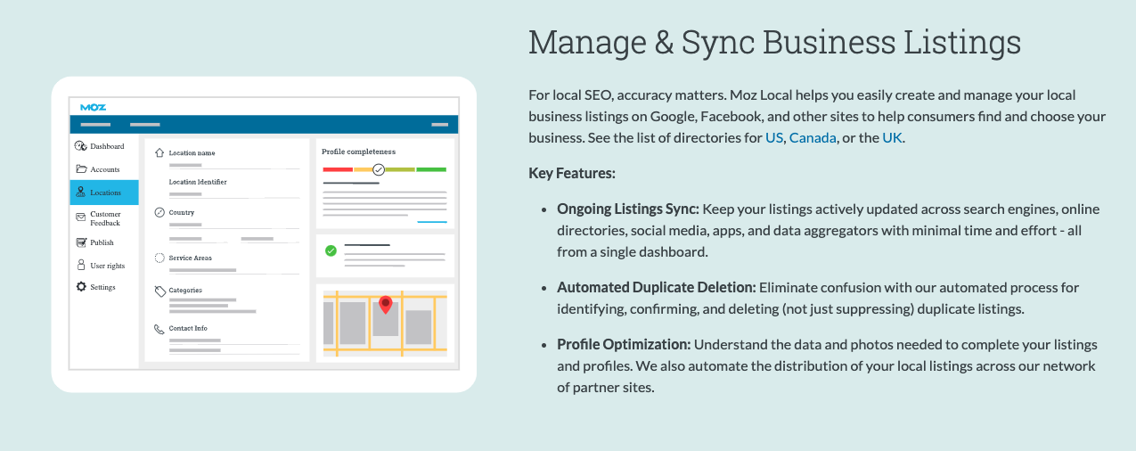Click the checkmark marker on completeness bar

click(379, 169)
